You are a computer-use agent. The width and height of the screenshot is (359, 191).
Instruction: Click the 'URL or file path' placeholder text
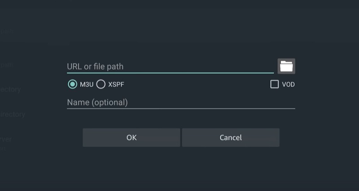pos(95,67)
